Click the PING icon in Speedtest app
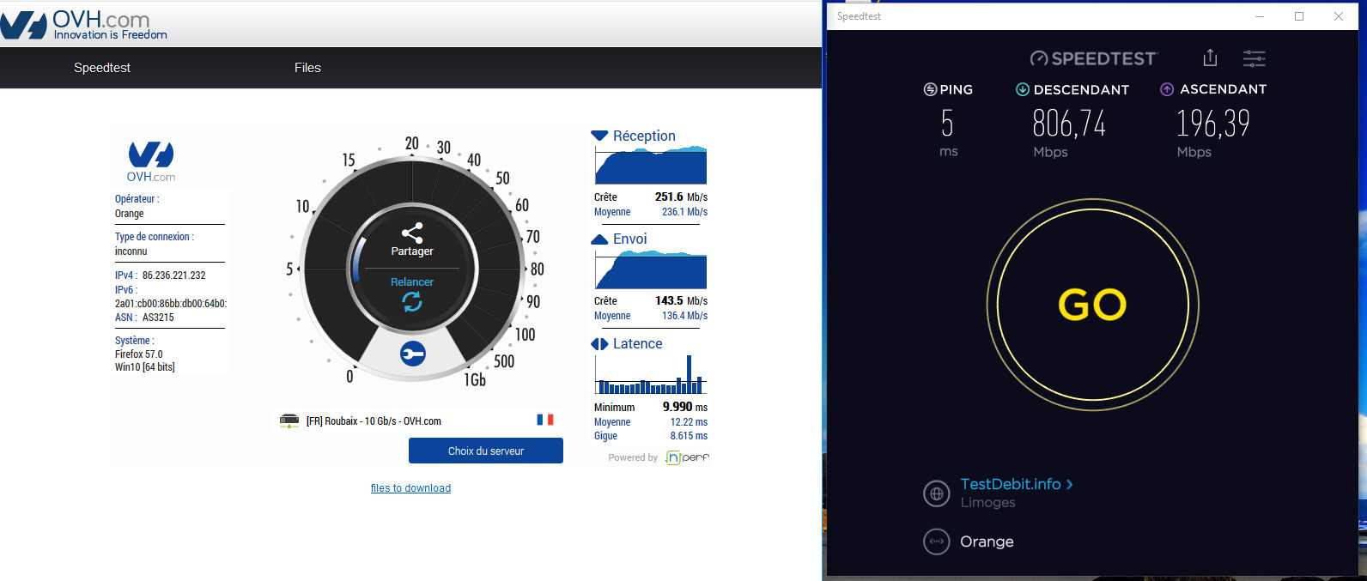This screenshot has height=581, width=1367. [930, 89]
